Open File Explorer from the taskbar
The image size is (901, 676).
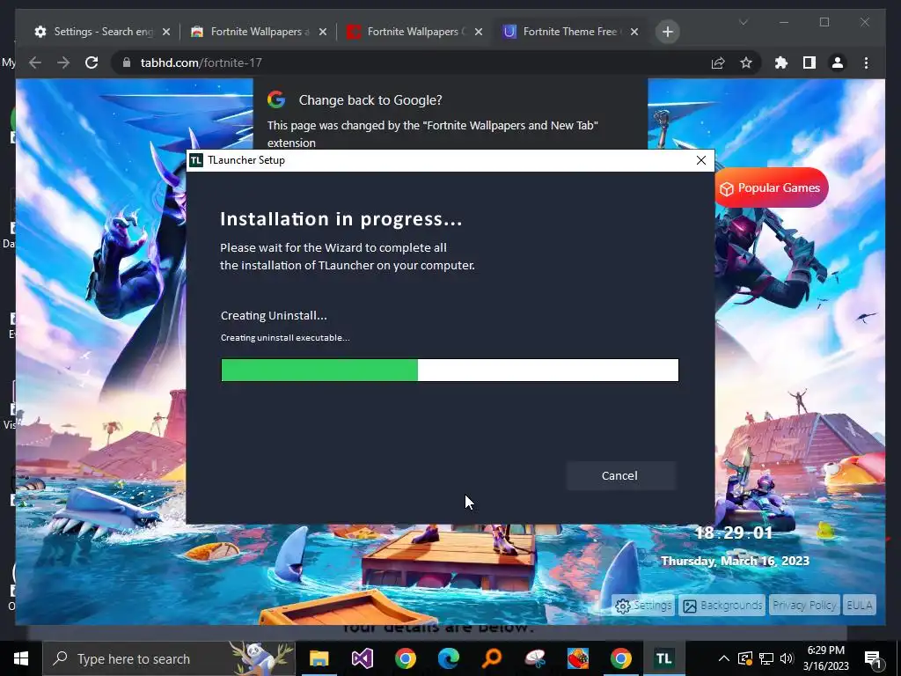click(x=319, y=658)
